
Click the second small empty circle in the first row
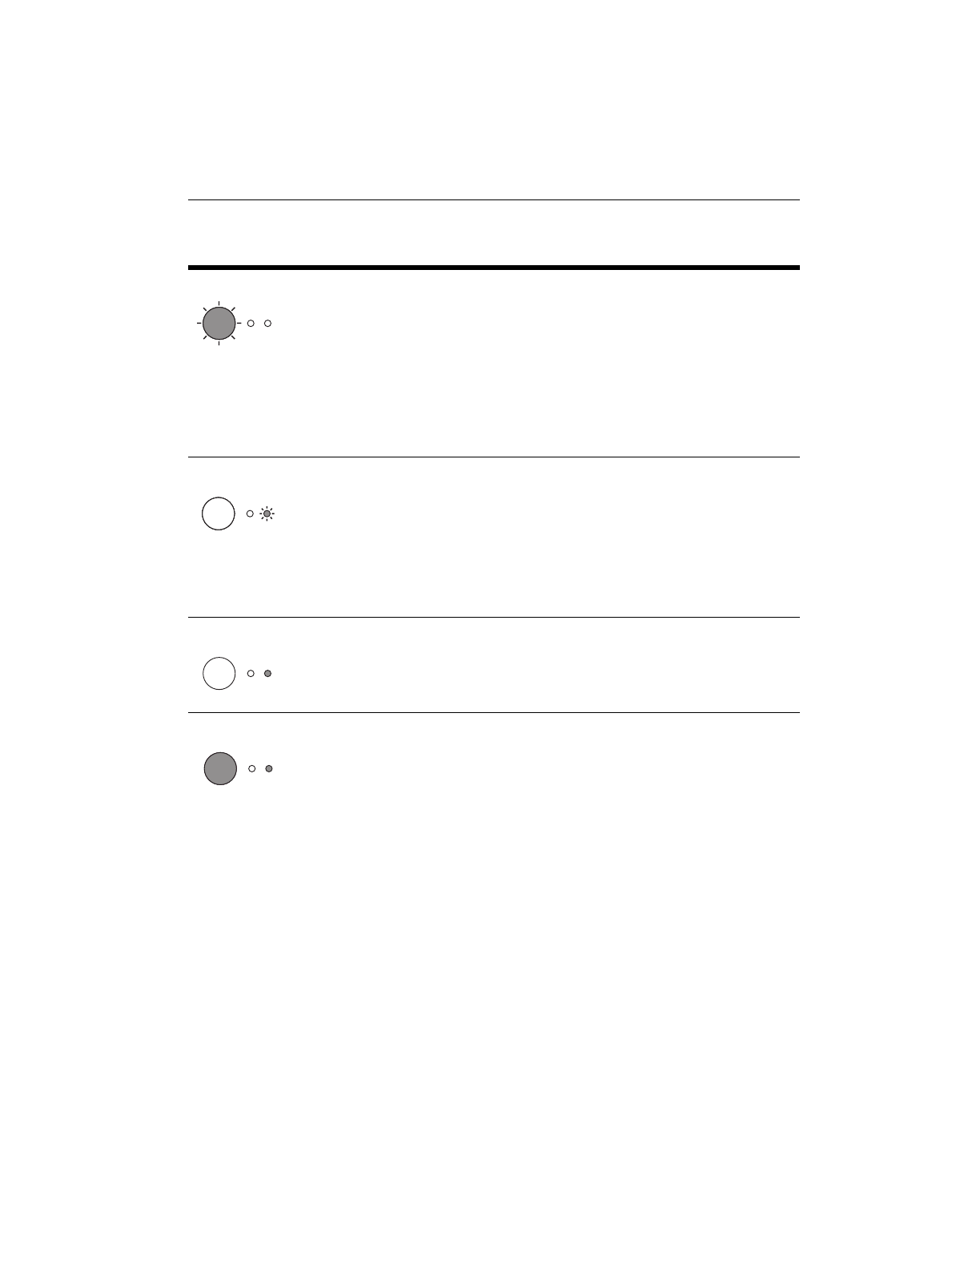coord(268,323)
